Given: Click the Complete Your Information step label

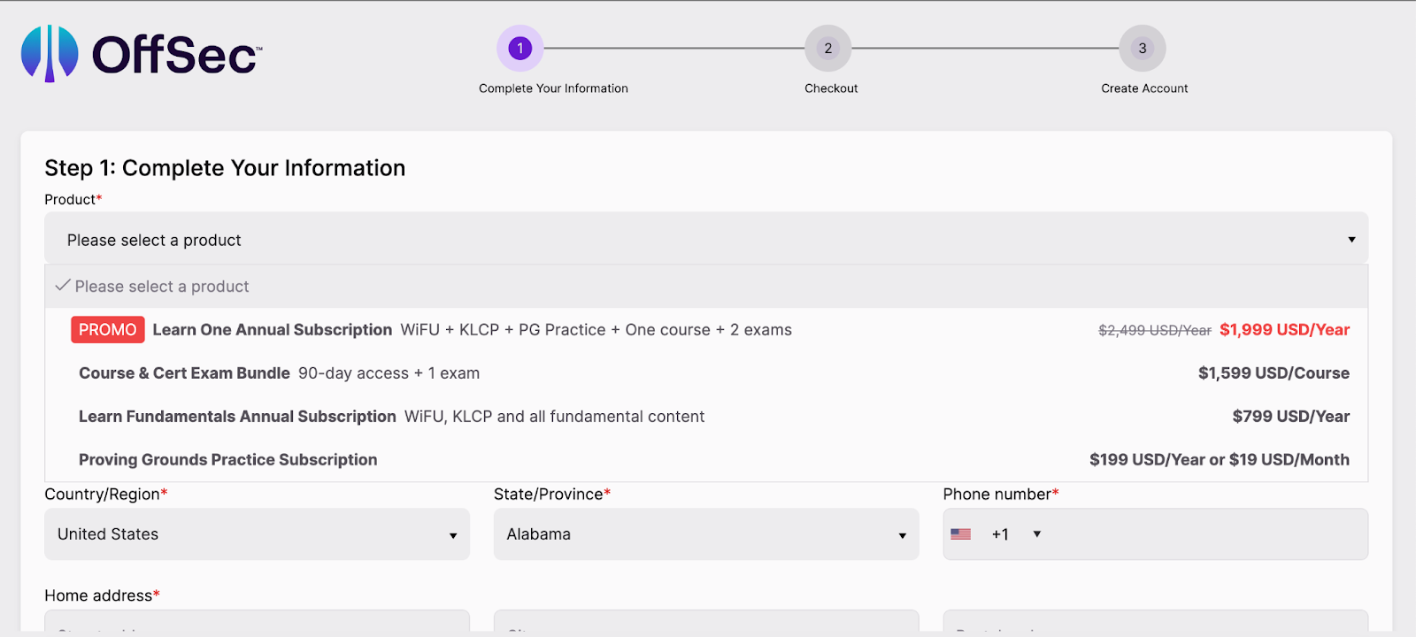Looking at the screenshot, I should [x=553, y=88].
